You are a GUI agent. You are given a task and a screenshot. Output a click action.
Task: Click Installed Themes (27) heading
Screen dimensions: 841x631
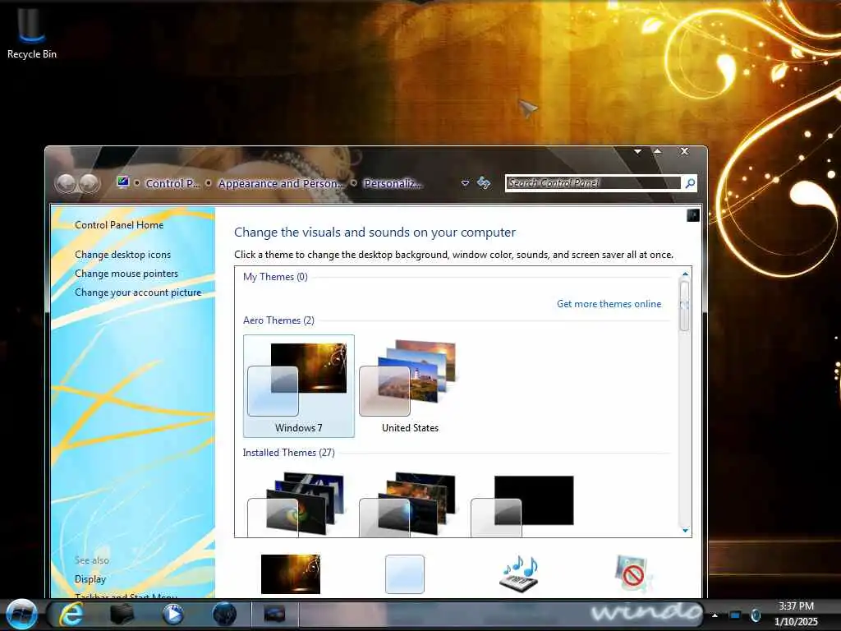(x=288, y=453)
